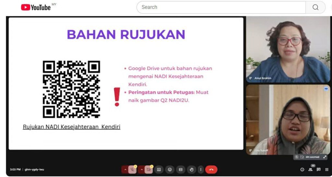Expand the dm socmed self-view tile
Viewport: 332px width, 177px height.
pos(325,157)
